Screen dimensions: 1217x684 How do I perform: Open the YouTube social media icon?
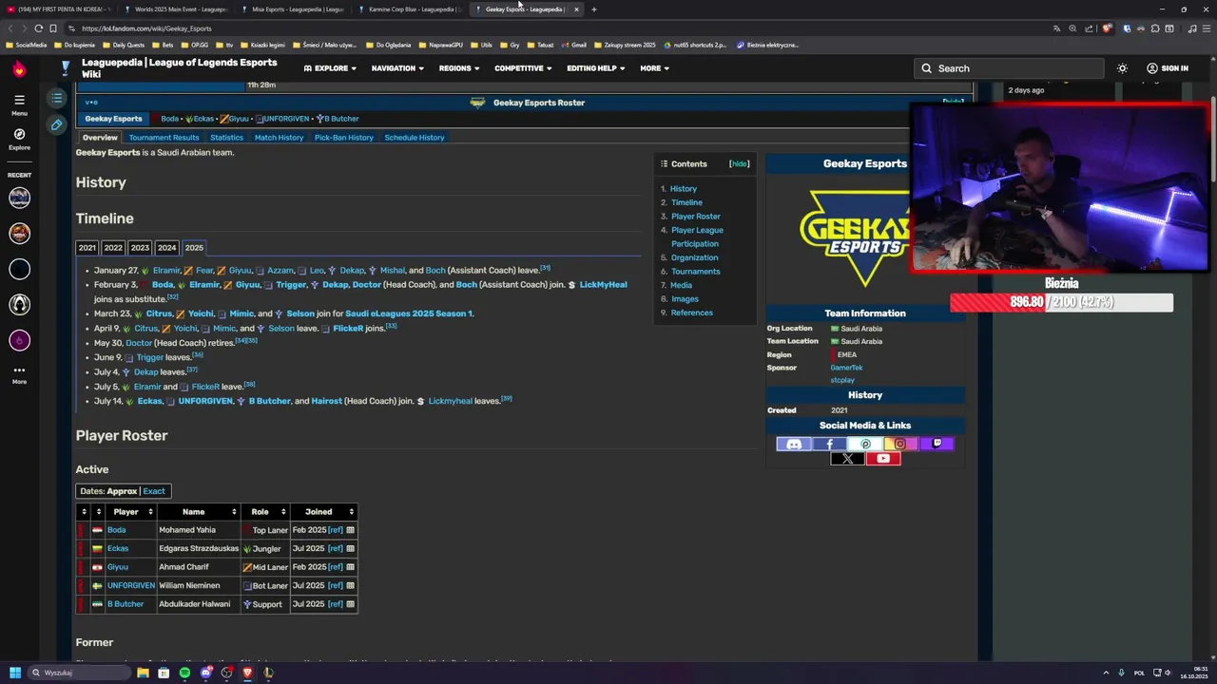pyautogui.click(x=882, y=459)
